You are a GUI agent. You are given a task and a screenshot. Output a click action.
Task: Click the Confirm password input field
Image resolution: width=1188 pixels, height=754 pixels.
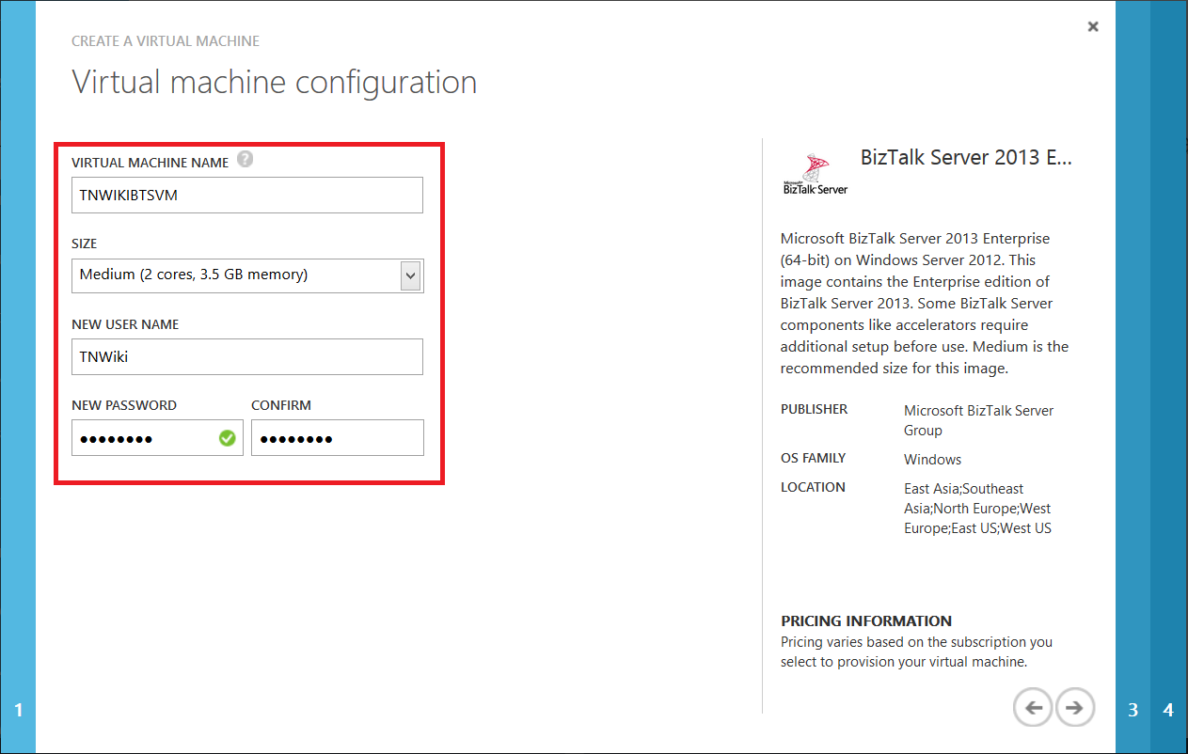338,438
